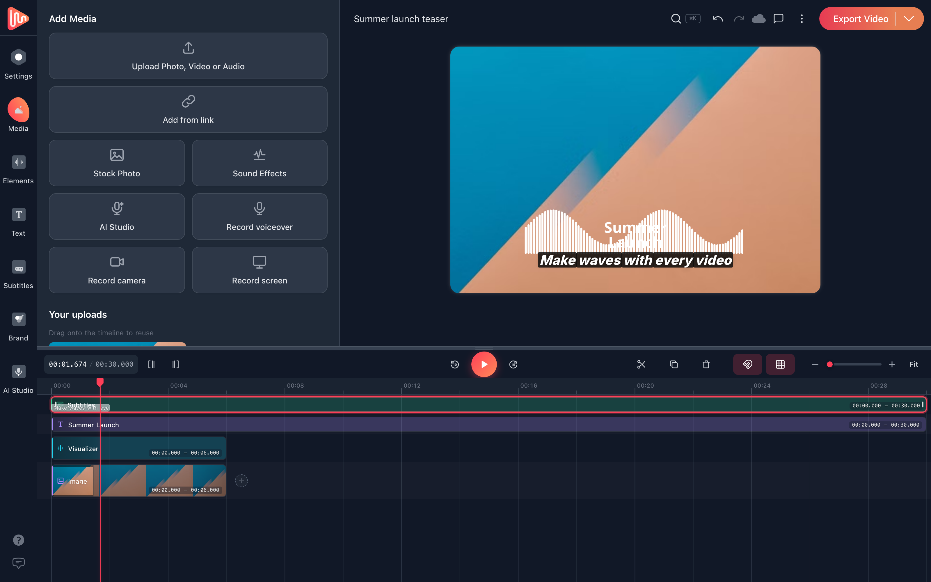
Task: Open AI Studio media card
Action: click(117, 216)
